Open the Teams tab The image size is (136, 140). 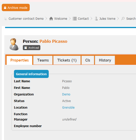(43, 60)
